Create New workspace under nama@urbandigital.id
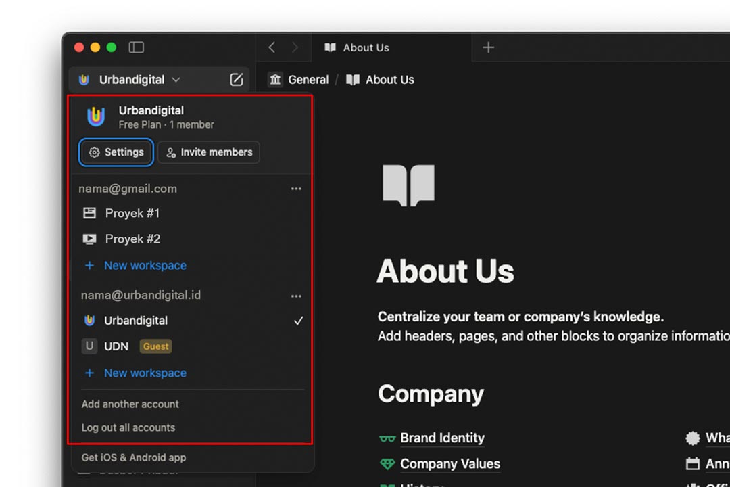The width and height of the screenshot is (730, 487). [x=145, y=373]
